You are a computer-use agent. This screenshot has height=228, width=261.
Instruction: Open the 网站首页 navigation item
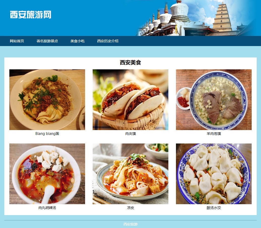17,41
